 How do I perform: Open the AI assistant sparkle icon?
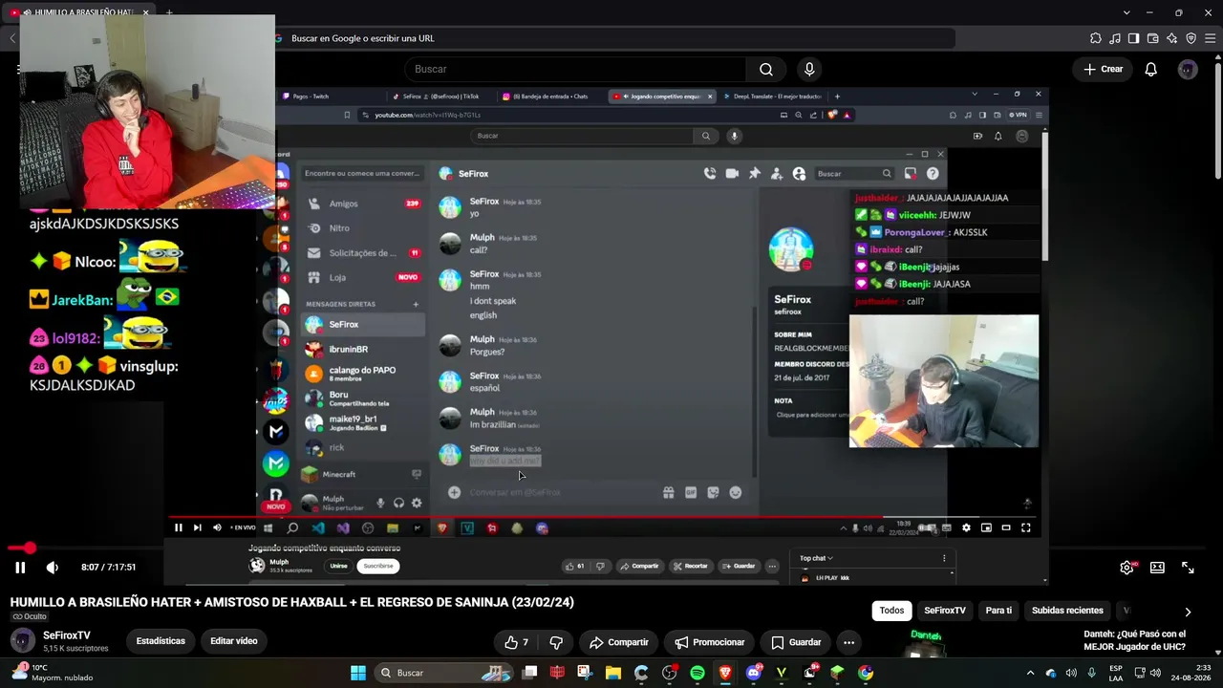1171,38
